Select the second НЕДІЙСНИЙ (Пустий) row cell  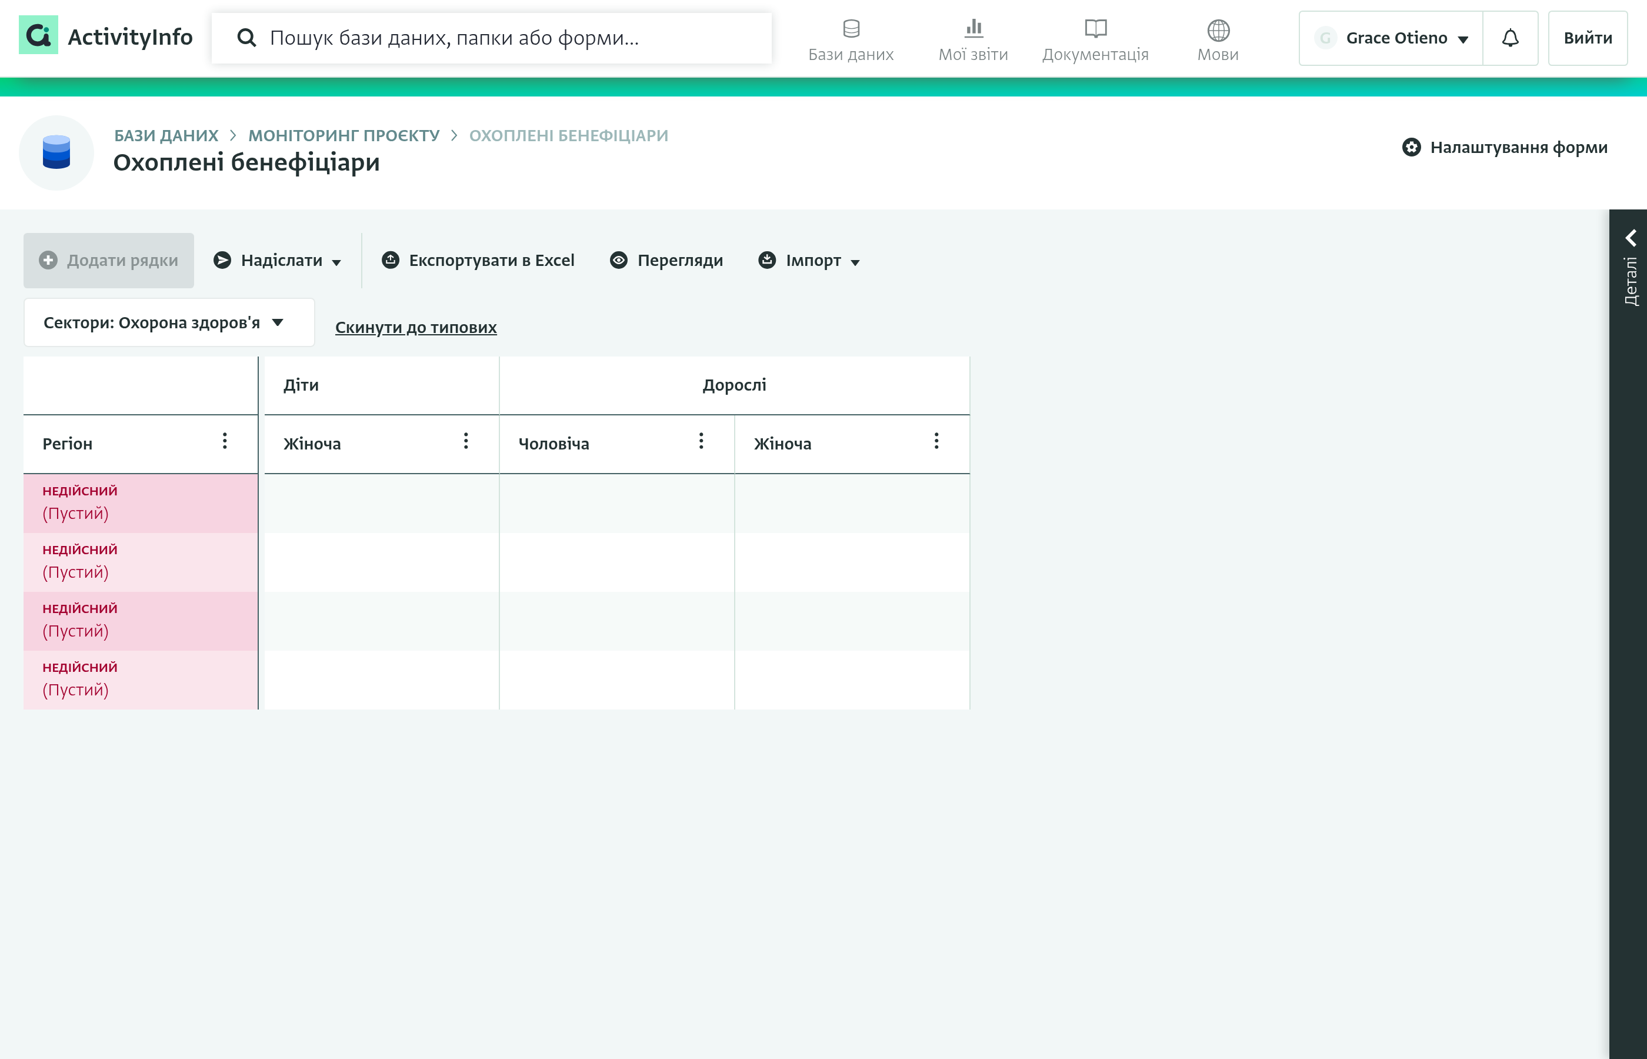pos(141,562)
